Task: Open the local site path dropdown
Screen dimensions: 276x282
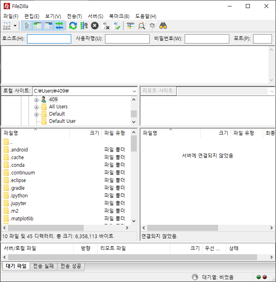Action: 134,91
